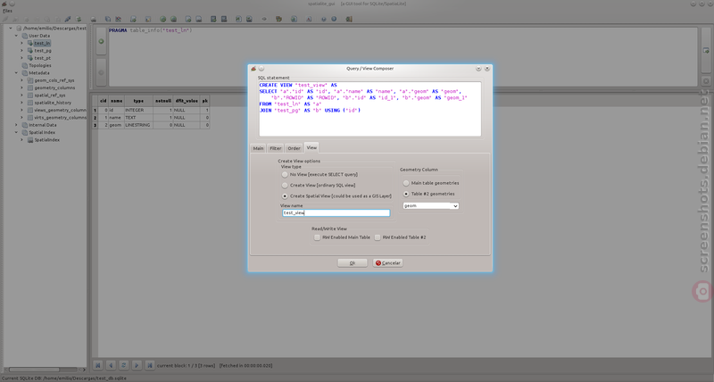Open the Files menu
Viewport: 714px width, 382px height.
coord(7,11)
